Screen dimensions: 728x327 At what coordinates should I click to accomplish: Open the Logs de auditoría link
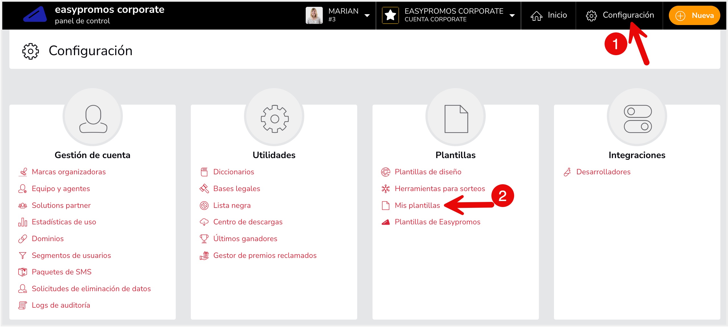pos(61,305)
